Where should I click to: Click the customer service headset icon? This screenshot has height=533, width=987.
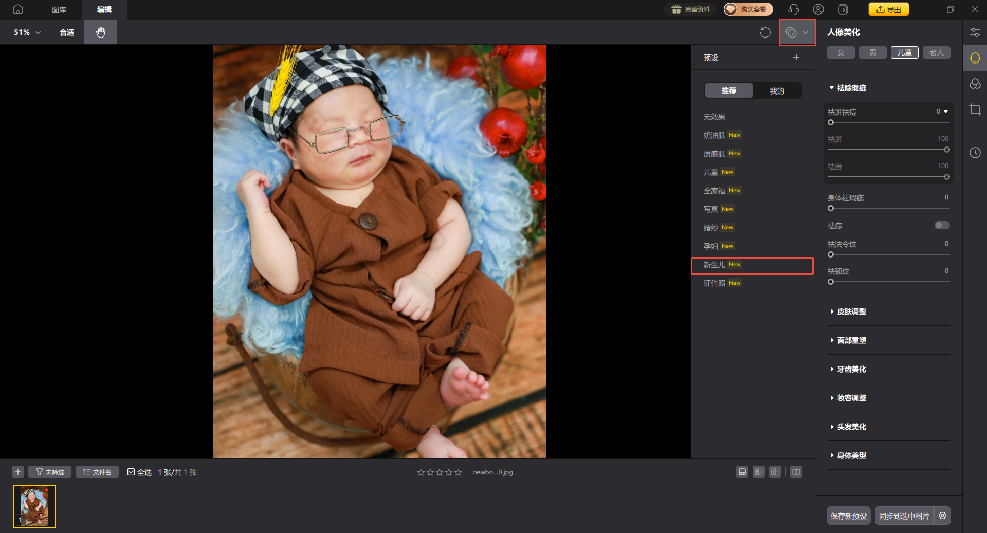(x=793, y=9)
